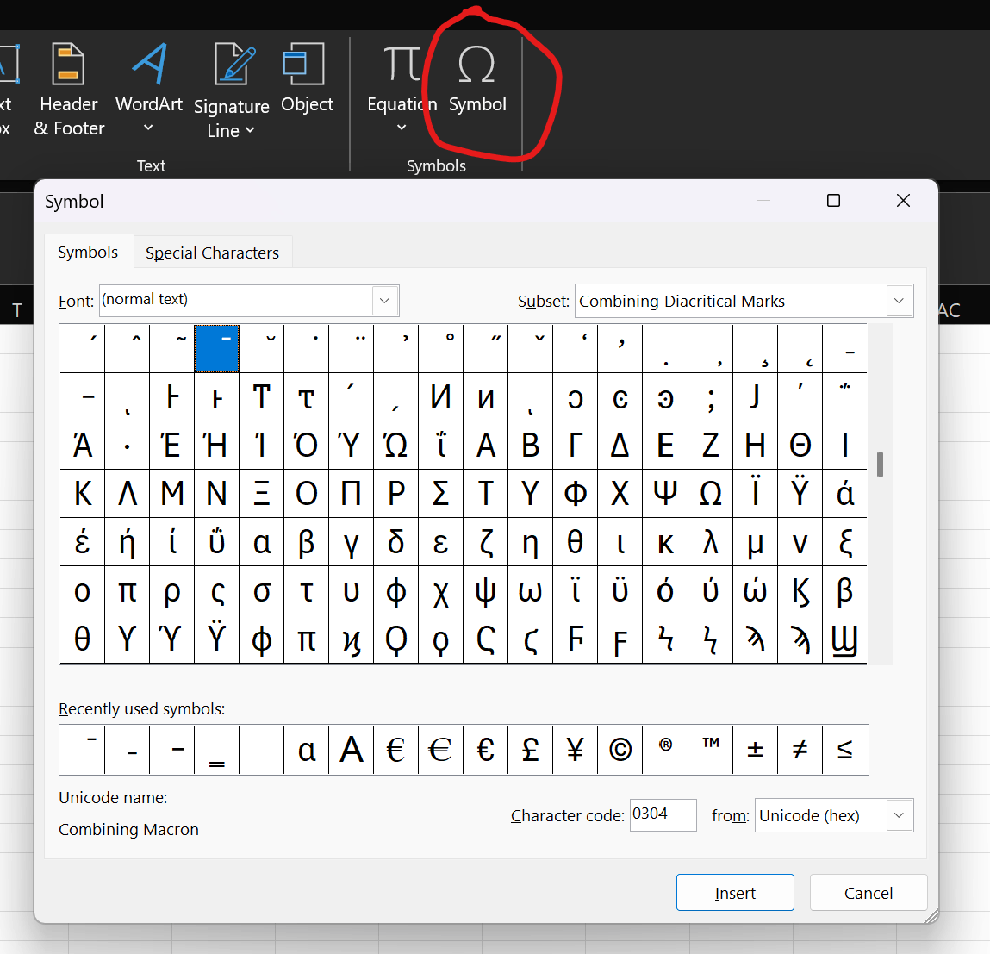Select the Combining Macron symbol cell
The image size is (990, 954).
point(216,348)
